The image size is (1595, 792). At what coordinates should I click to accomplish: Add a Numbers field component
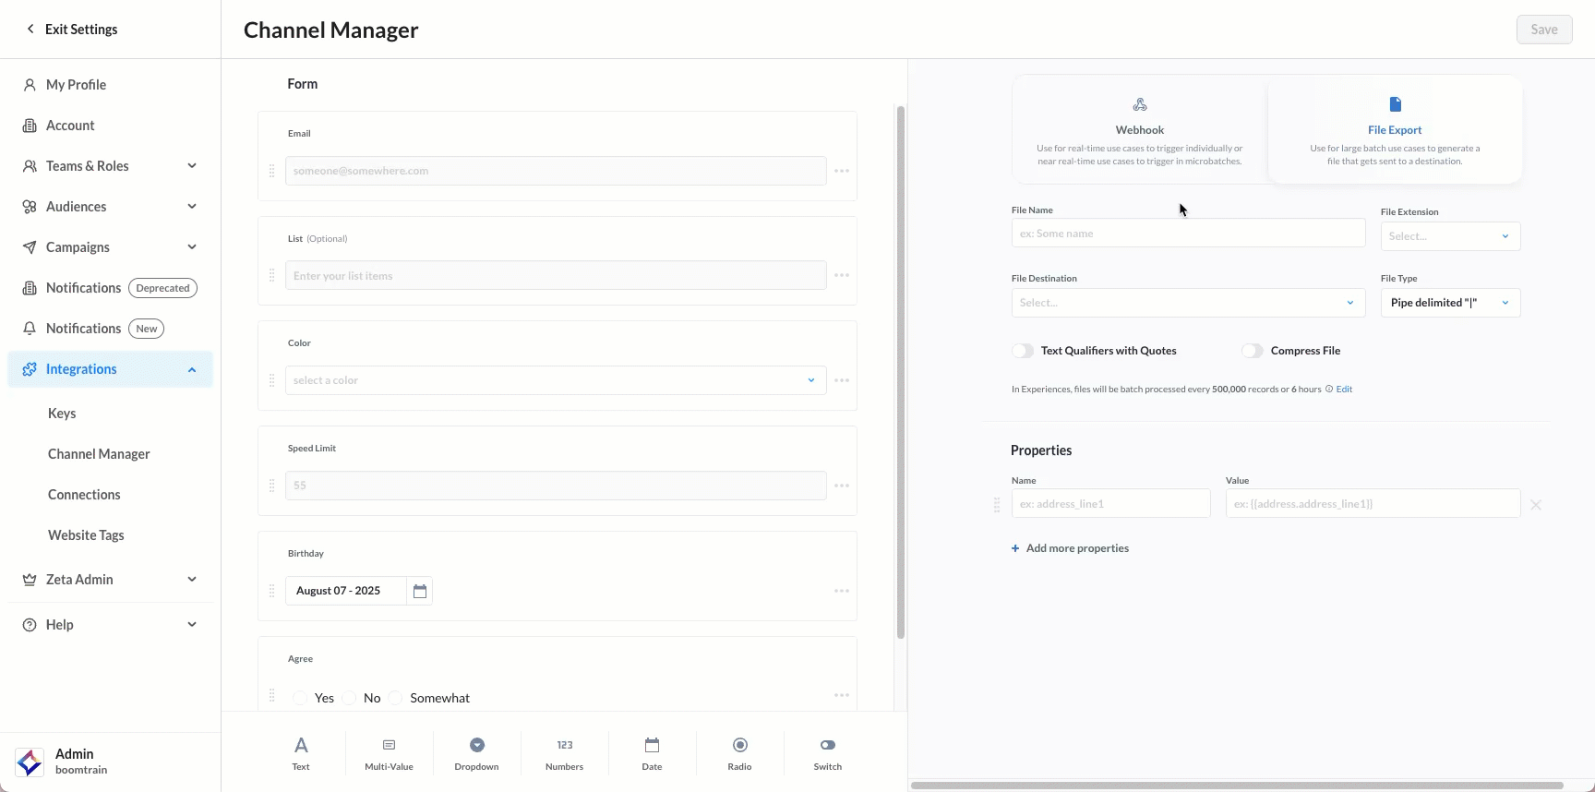pyautogui.click(x=564, y=753)
